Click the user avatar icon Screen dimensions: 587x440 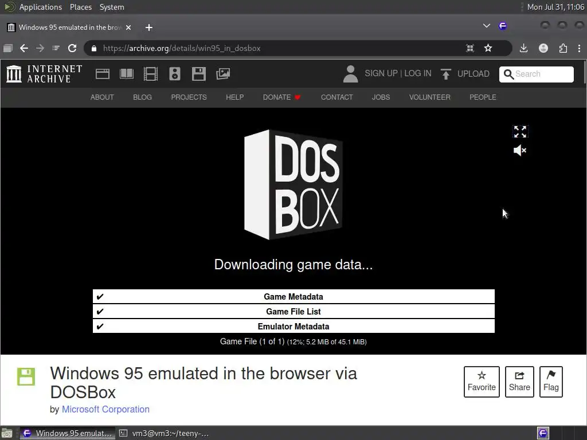(350, 74)
